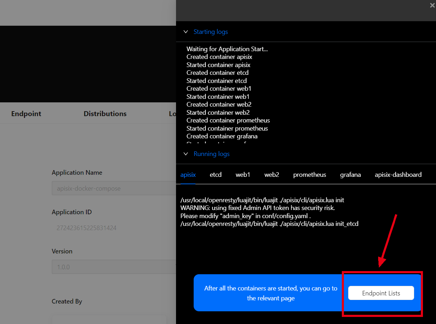Switch to the Endpoint tab in background page
This screenshot has width=436, height=324.
click(26, 114)
